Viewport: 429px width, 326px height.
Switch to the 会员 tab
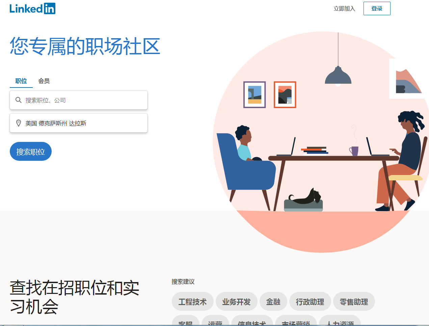pos(44,81)
